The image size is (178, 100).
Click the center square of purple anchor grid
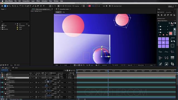[x=163, y=42]
